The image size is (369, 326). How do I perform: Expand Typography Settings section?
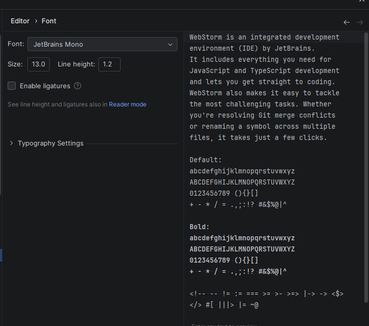[x=11, y=143]
